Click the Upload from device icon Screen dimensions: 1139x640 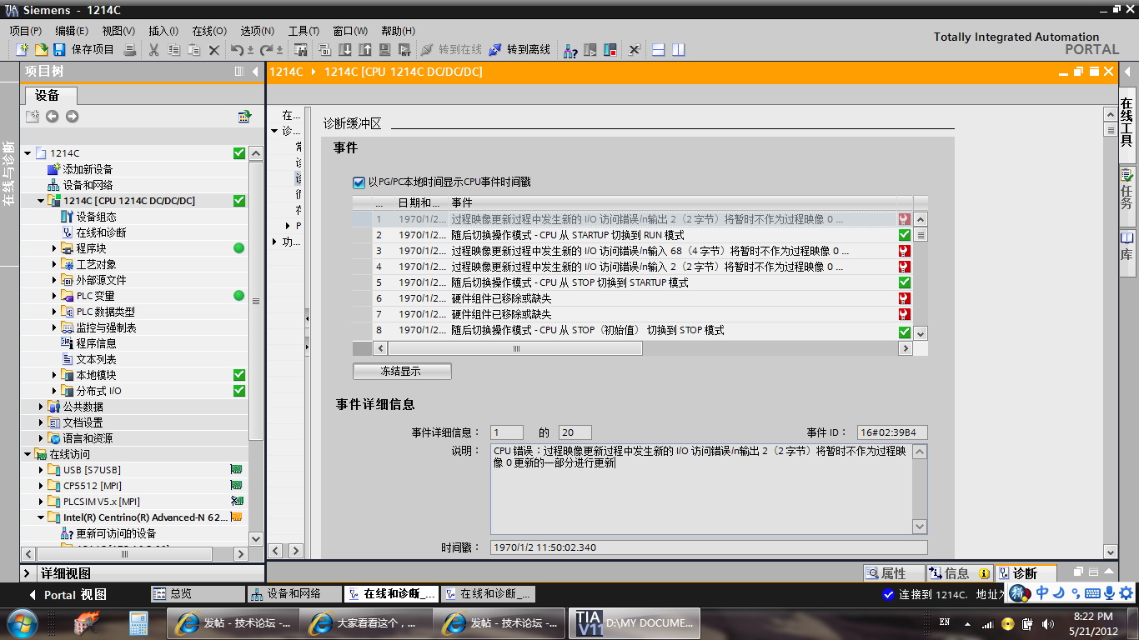(x=365, y=50)
